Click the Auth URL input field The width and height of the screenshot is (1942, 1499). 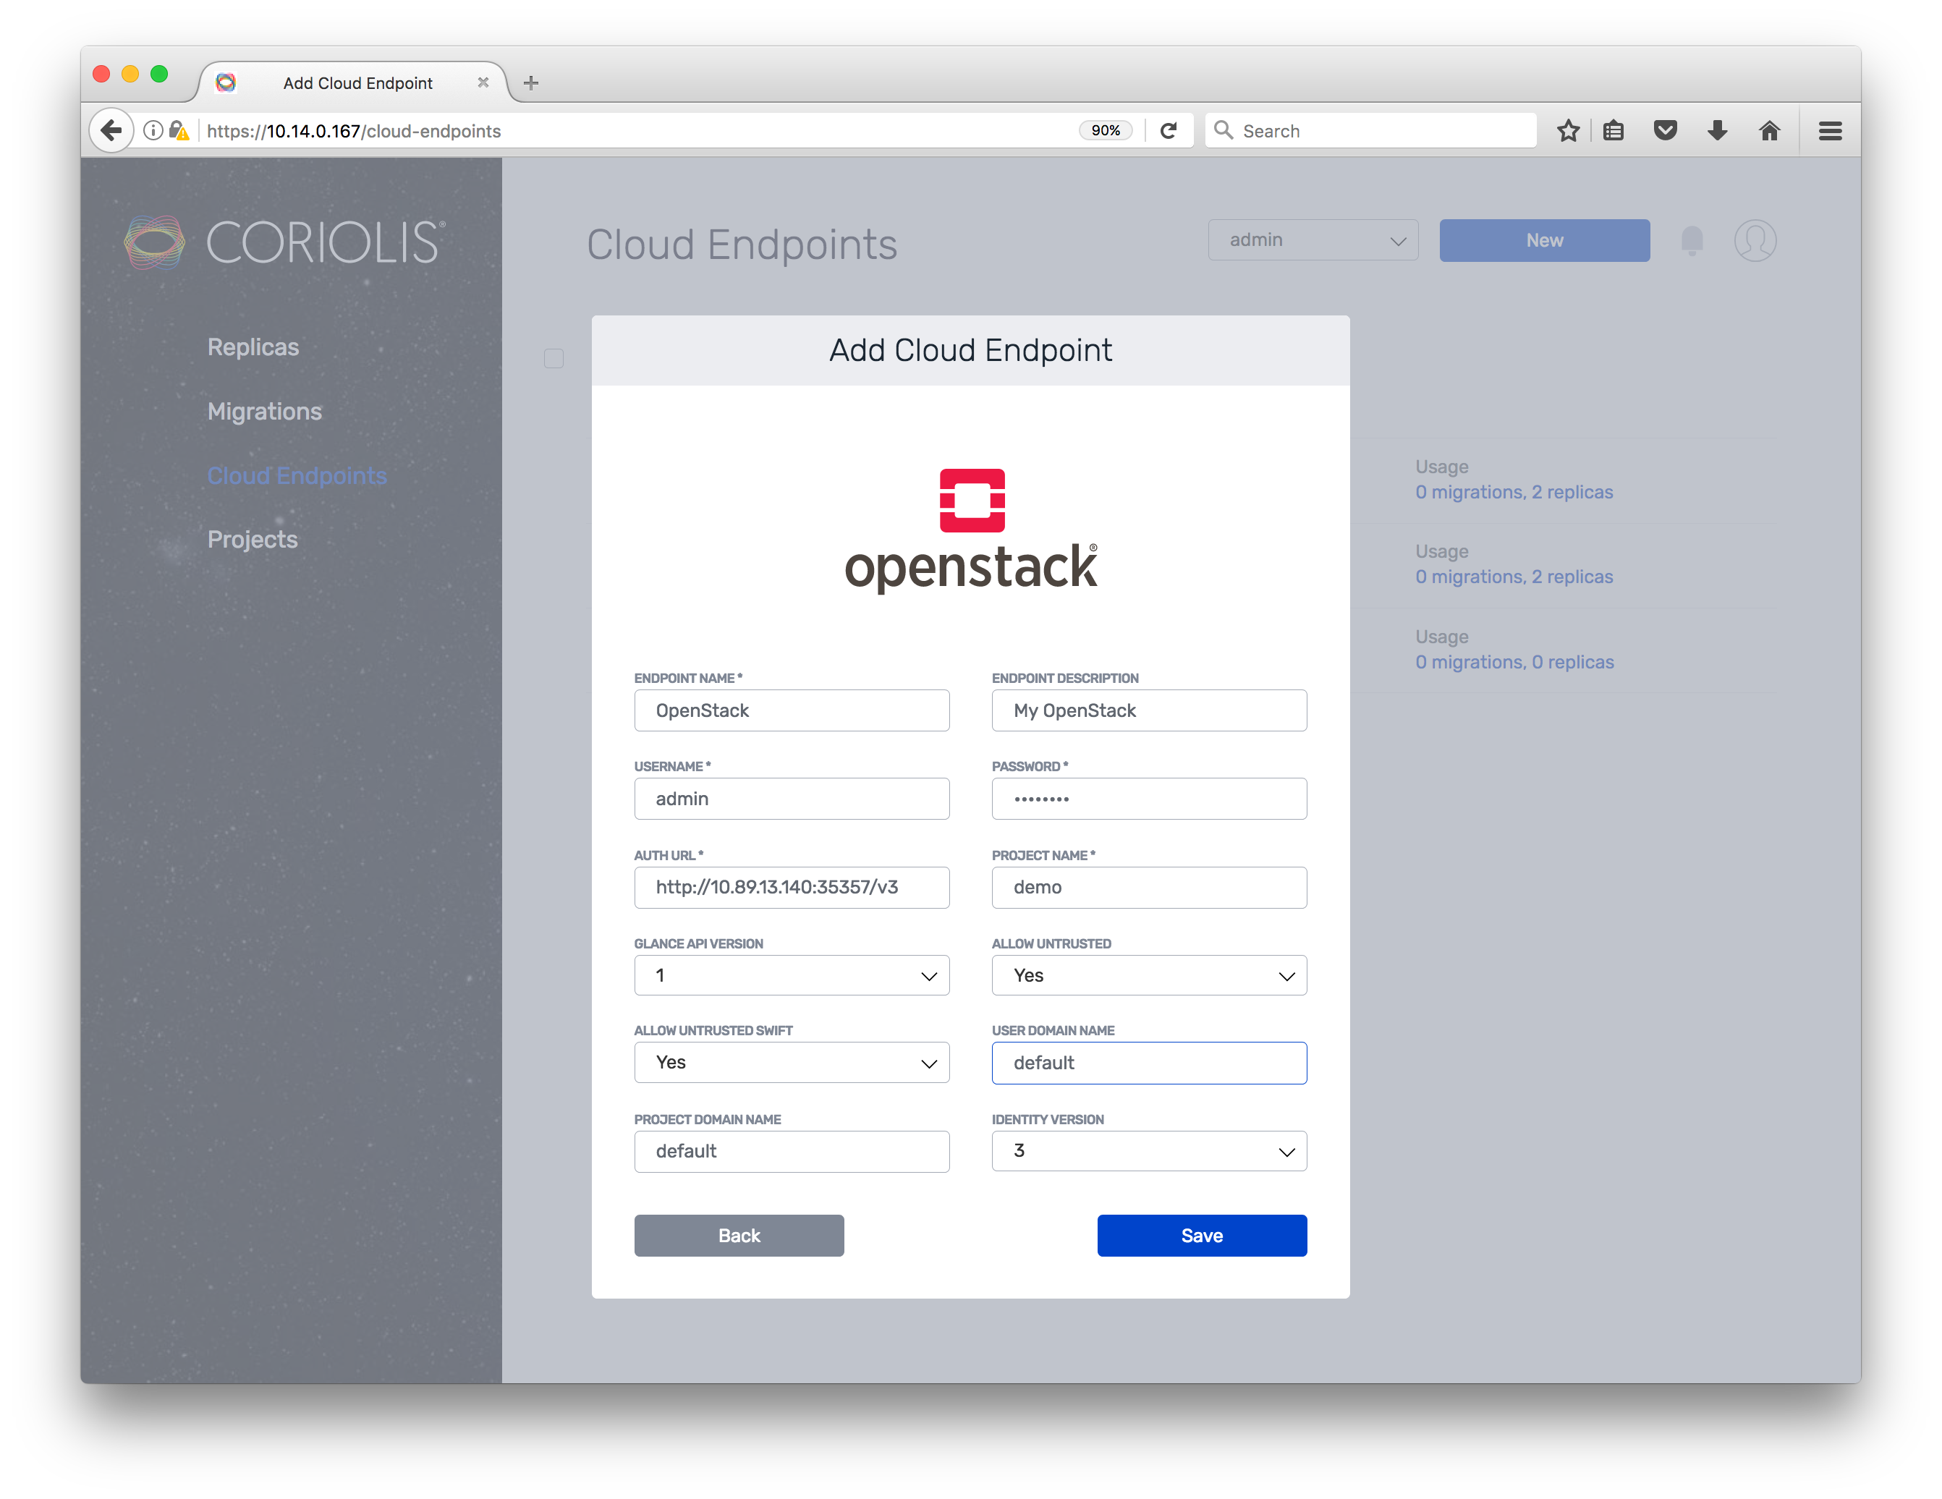point(792,887)
